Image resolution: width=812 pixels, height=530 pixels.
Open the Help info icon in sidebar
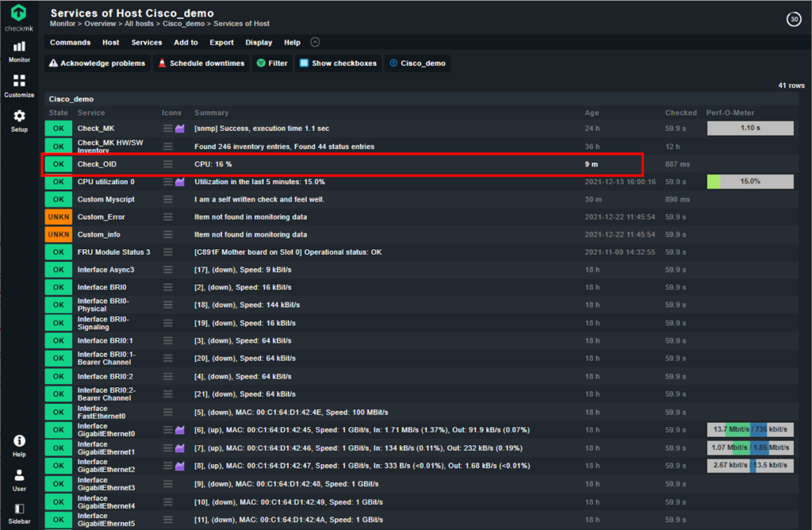pos(19,446)
